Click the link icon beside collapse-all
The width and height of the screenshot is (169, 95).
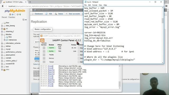(x=26, y=20)
